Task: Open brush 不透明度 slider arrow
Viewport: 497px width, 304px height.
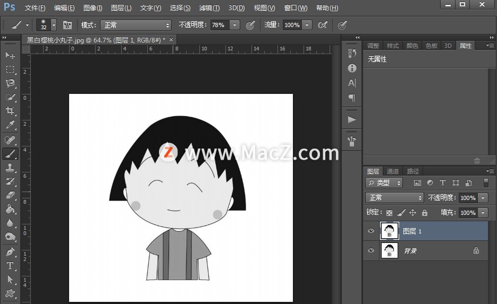Action: pyautogui.click(x=234, y=25)
